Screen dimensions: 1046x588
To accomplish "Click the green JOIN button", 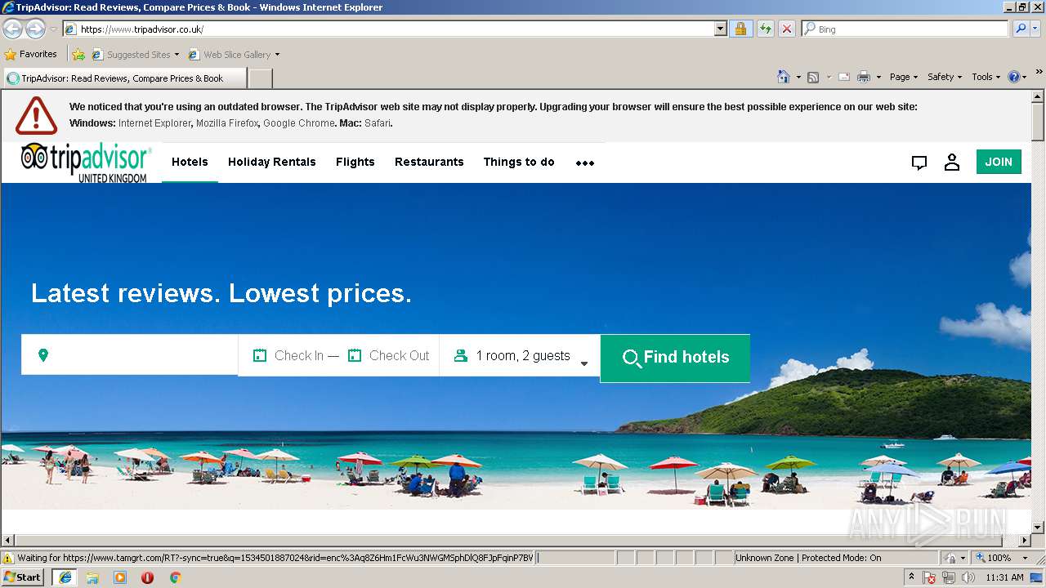I will click(x=999, y=162).
